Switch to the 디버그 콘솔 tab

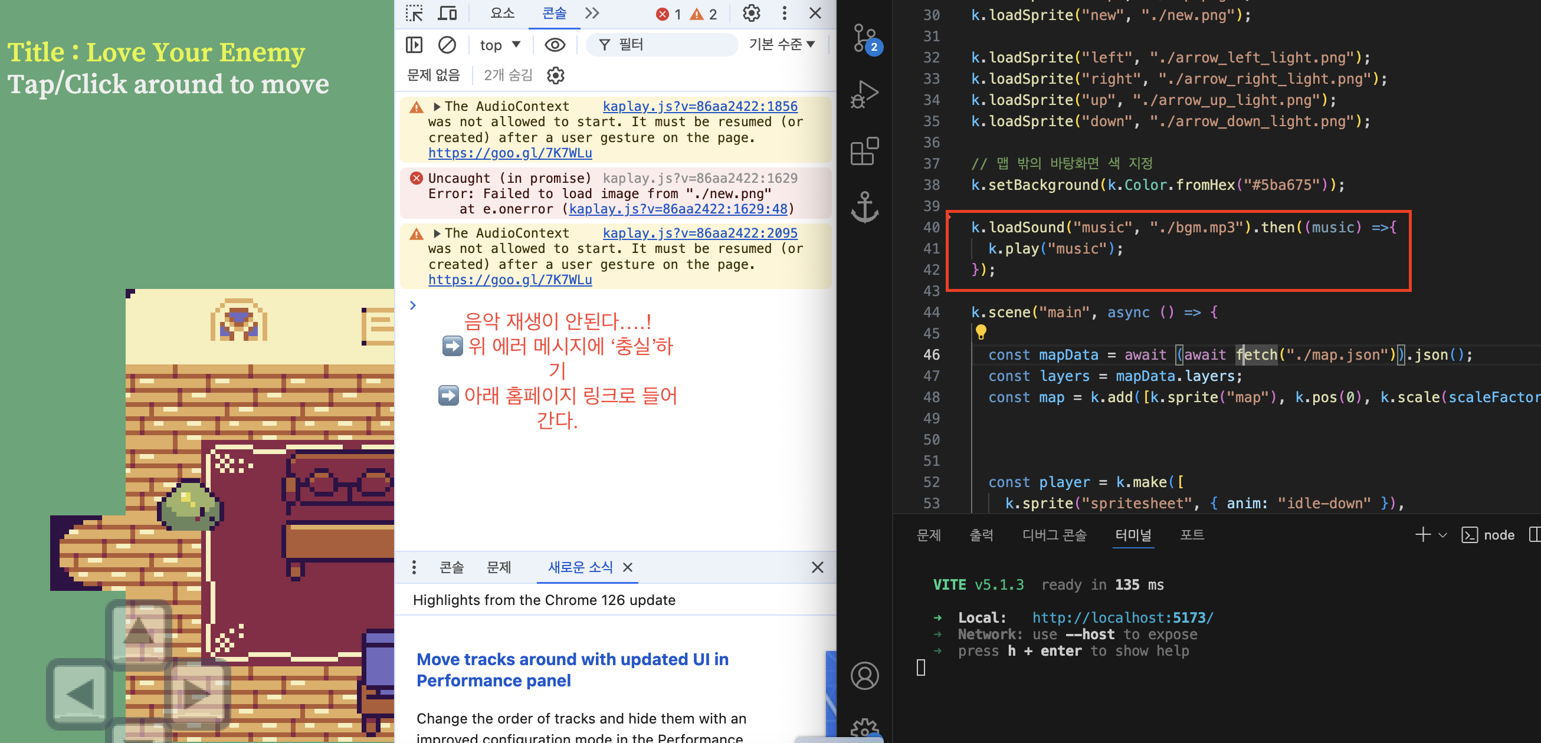1054,534
